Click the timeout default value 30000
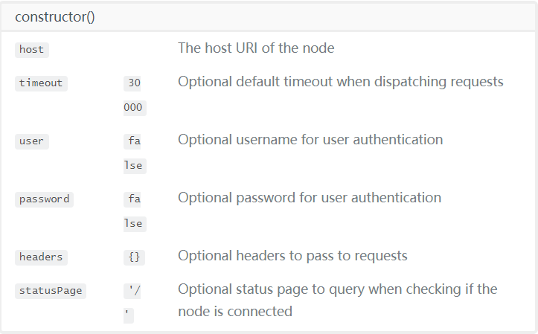Image resolution: width=538 pixels, height=334 pixels. (135, 95)
